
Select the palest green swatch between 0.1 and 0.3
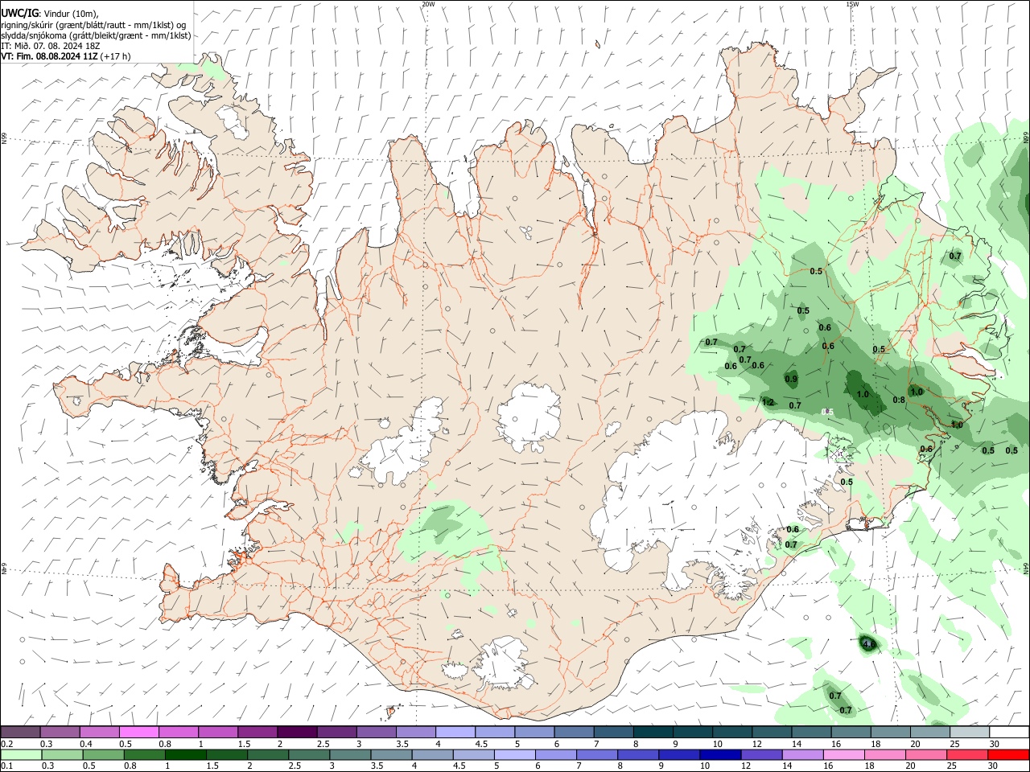pos(21,754)
